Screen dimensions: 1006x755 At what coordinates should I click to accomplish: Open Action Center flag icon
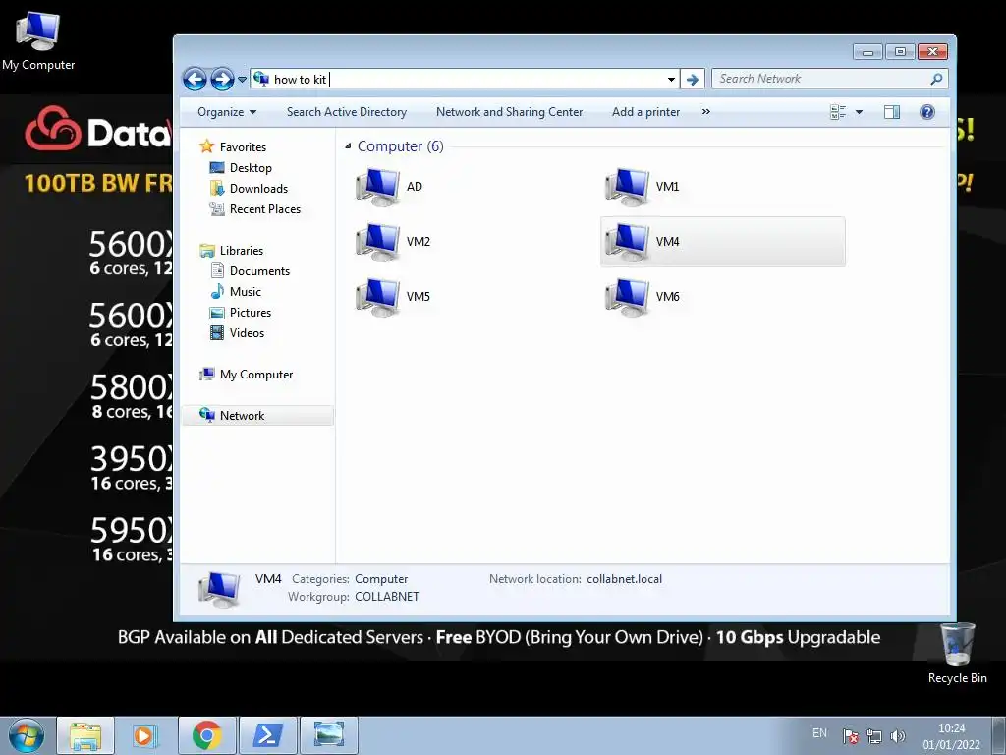point(851,736)
